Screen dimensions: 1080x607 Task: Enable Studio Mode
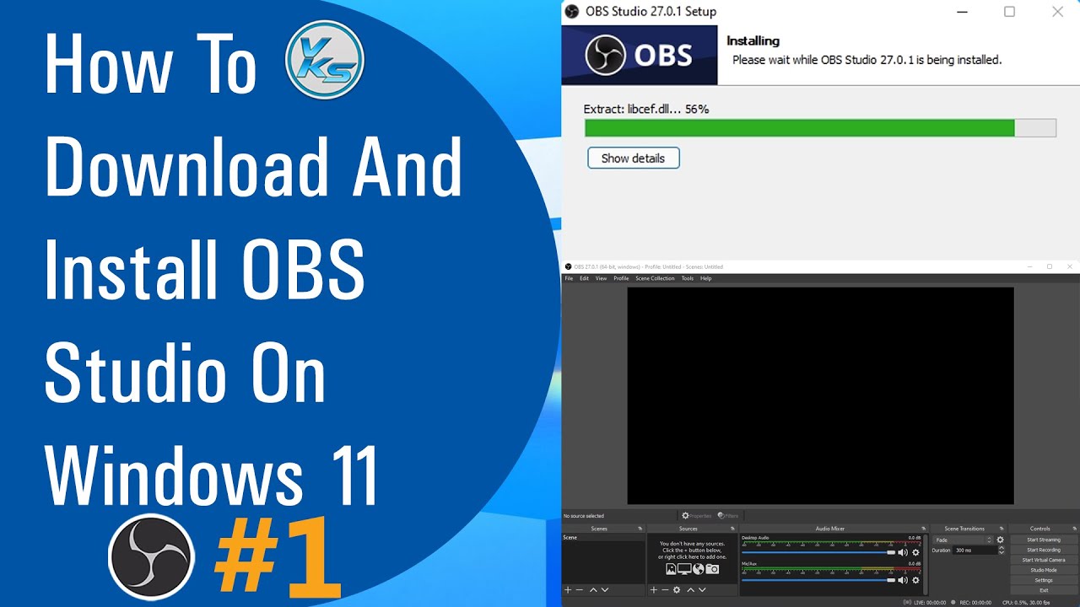click(x=1044, y=570)
